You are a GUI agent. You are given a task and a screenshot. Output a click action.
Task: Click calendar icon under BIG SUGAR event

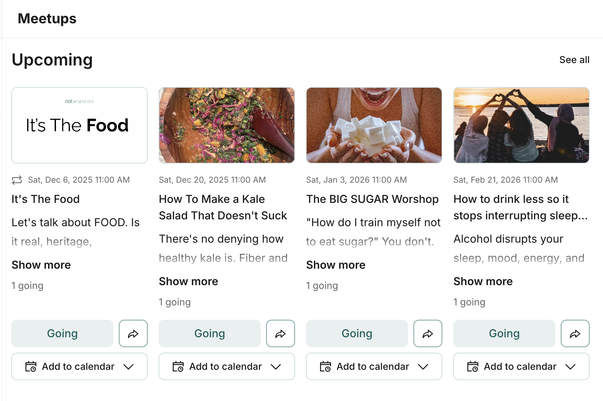326,366
